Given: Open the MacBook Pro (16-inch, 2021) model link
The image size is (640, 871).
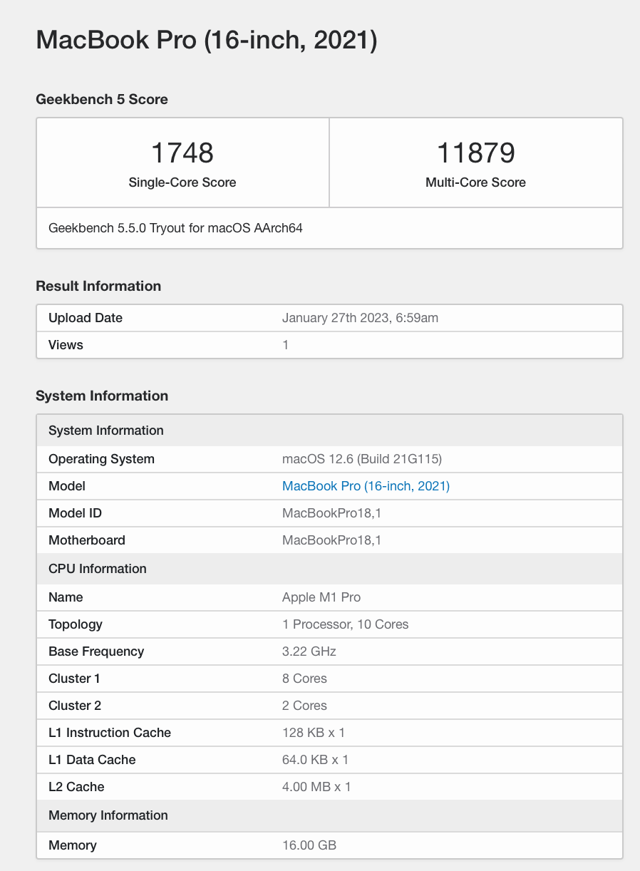Looking at the screenshot, I should [x=366, y=486].
